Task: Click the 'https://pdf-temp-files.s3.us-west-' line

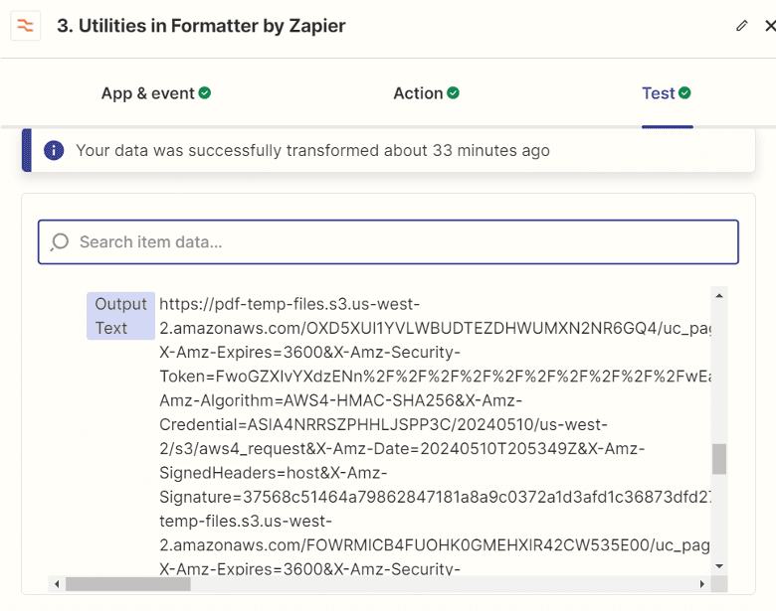Action: (x=290, y=304)
